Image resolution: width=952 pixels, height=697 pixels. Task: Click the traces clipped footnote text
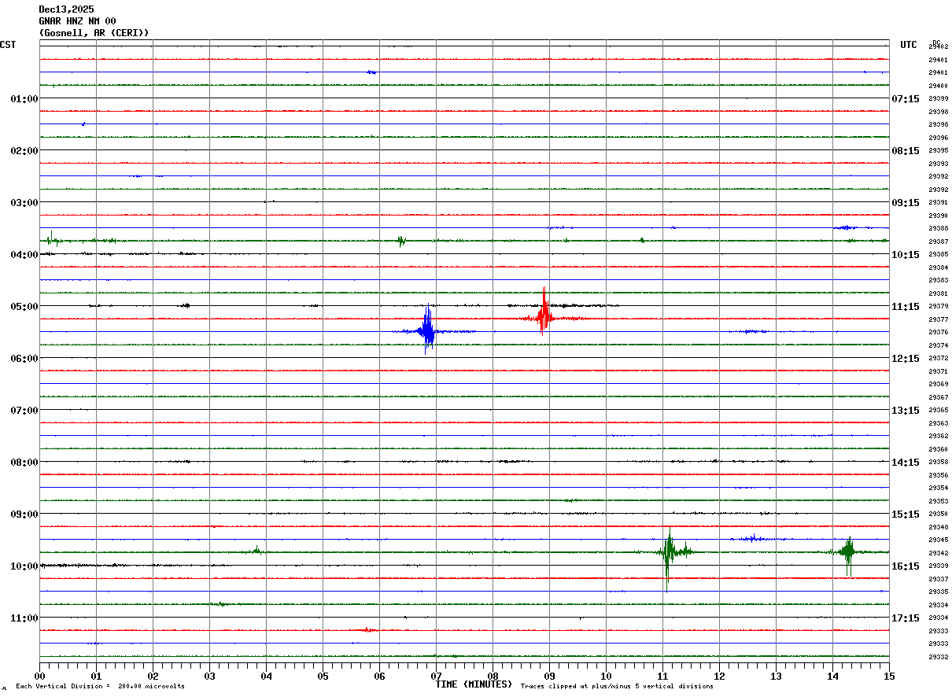pyautogui.click(x=617, y=687)
